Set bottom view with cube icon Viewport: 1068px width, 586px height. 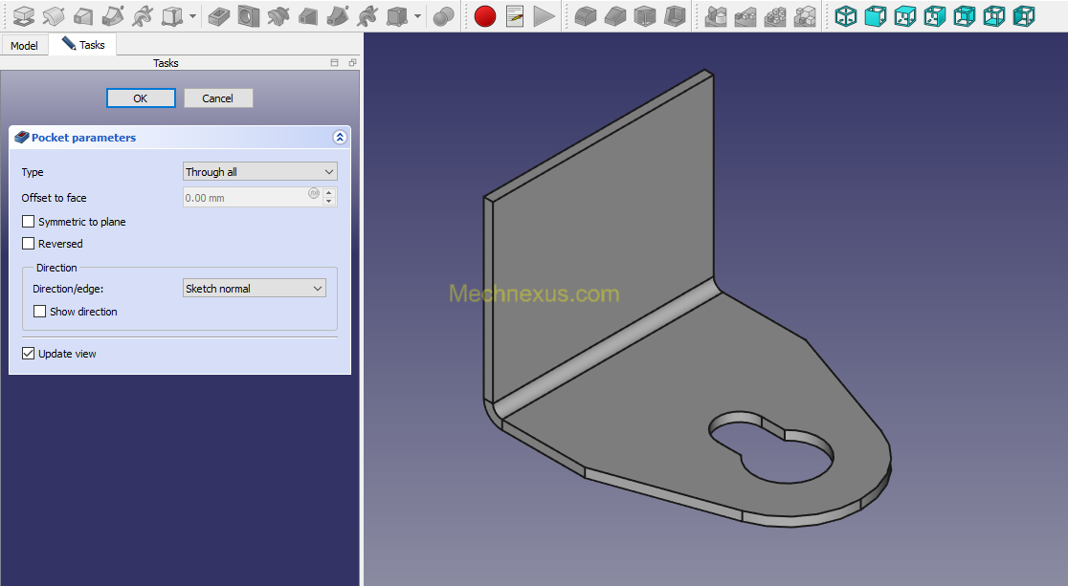pos(994,15)
